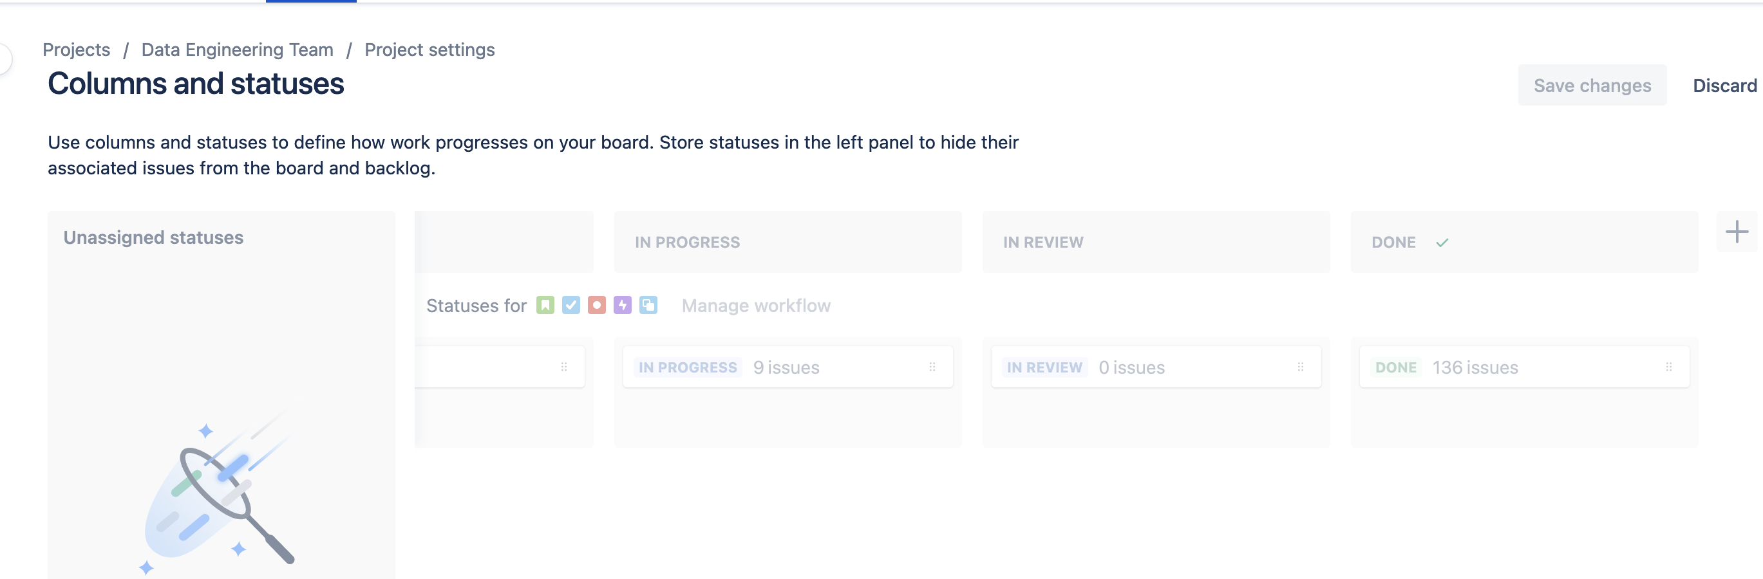The image size is (1763, 579).
Task: Click the purple Epic lightning icon
Action: (622, 305)
